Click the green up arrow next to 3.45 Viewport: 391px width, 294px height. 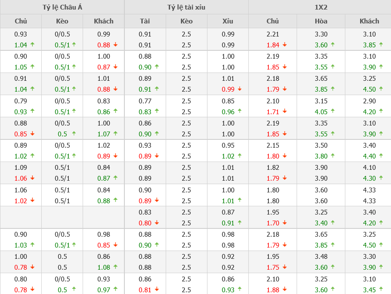pos(381,289)
